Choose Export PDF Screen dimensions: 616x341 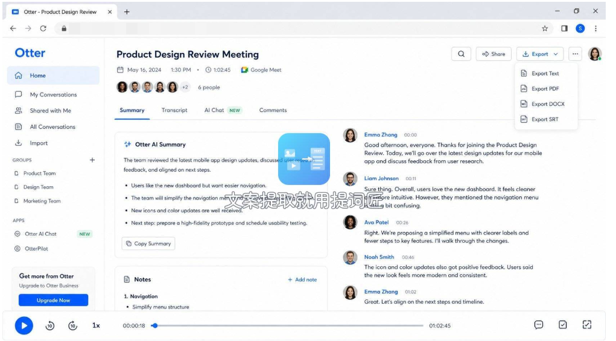click(x=545, y=89)
